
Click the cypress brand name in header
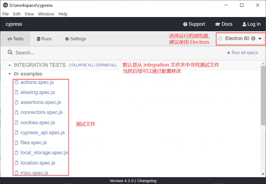[14, 24]
